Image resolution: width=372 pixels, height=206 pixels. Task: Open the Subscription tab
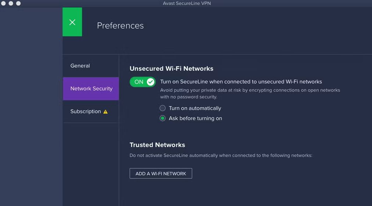point(91,111)
